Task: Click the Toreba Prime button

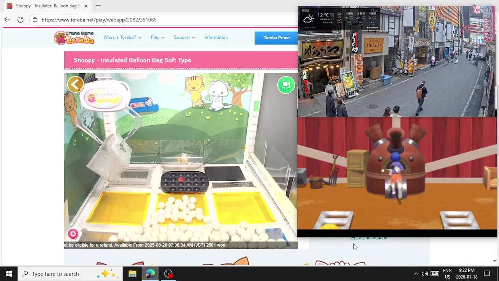Action: click(276, 38)
